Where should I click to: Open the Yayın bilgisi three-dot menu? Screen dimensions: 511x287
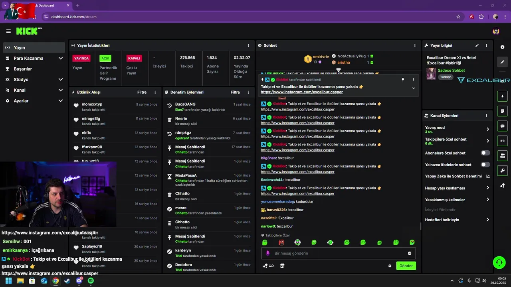[x=486, y=45]
